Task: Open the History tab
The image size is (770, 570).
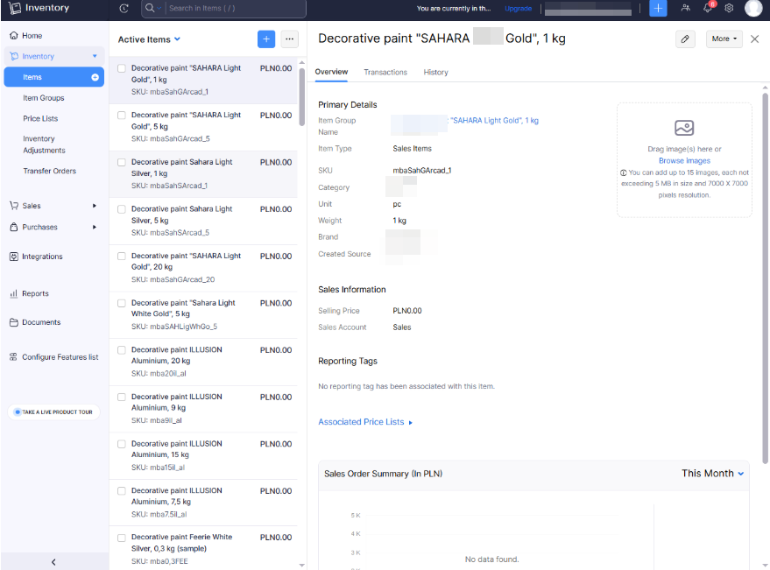Action: click(x=435, y=72)
